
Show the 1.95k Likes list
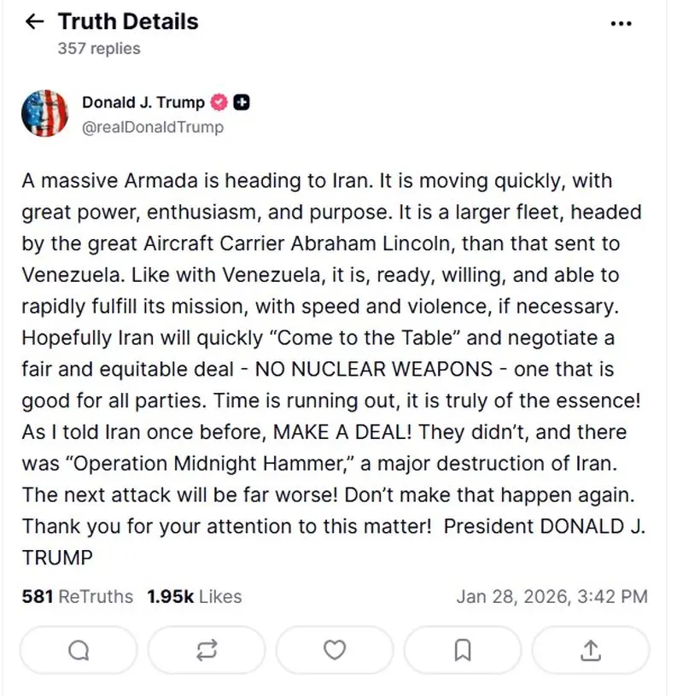click(x=194, y=597)
